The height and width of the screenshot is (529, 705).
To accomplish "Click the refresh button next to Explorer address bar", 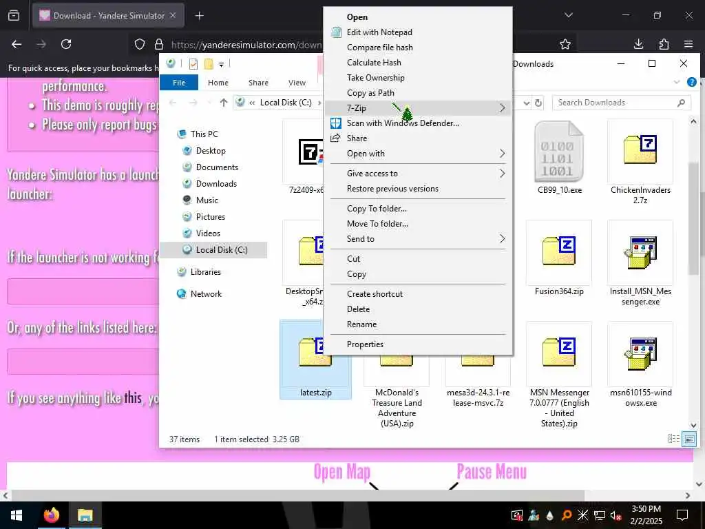I will pyautogui.click(x=538, y=103).
